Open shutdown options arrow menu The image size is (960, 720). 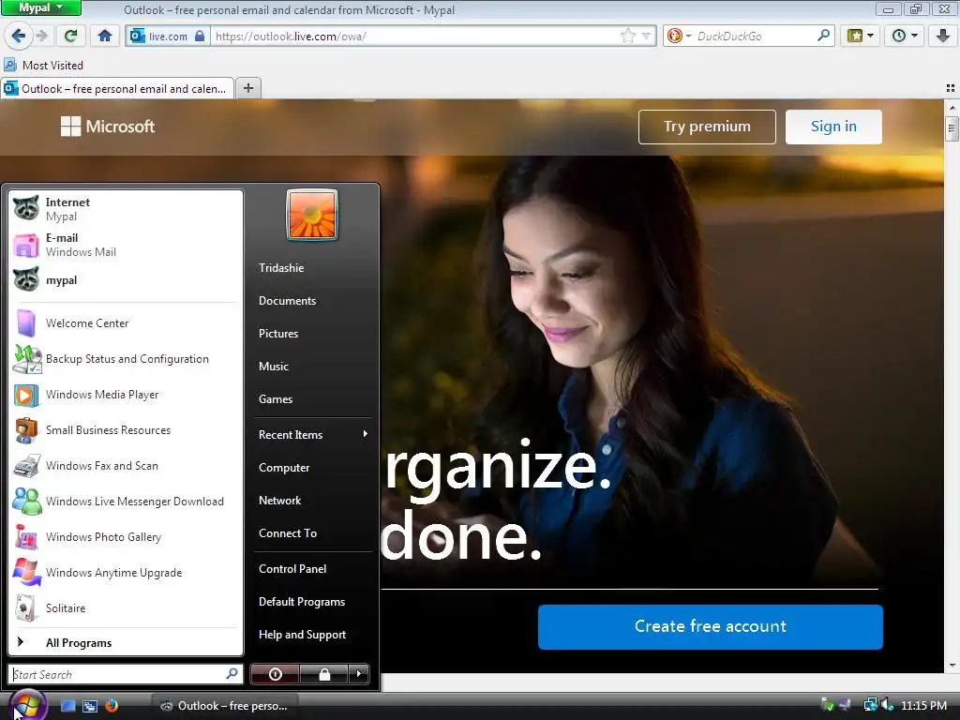359,674
